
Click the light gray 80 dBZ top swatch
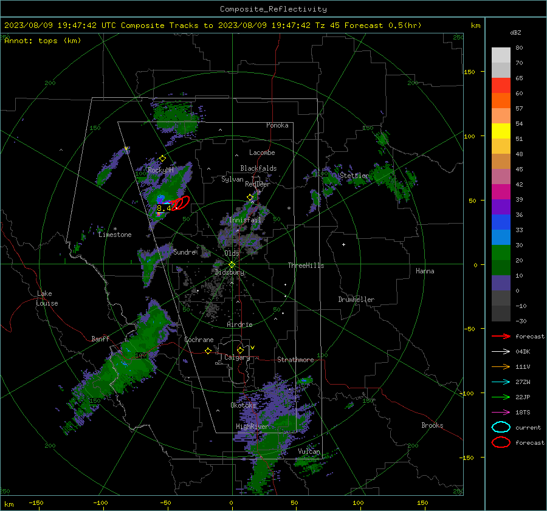tap(501, 55)
